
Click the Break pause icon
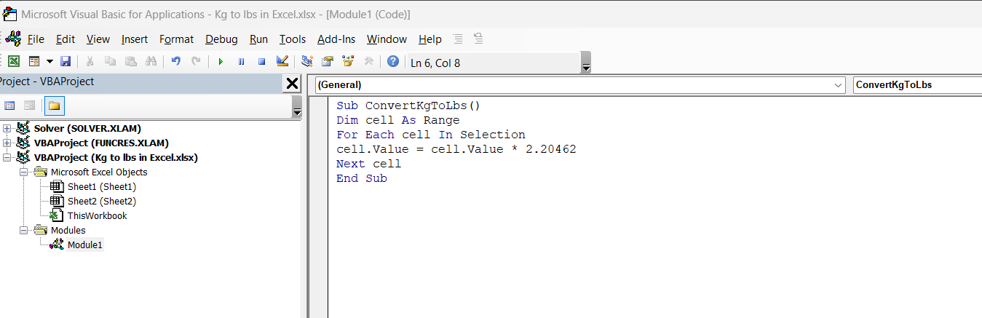pyautogui.click(x=241, y=62)
